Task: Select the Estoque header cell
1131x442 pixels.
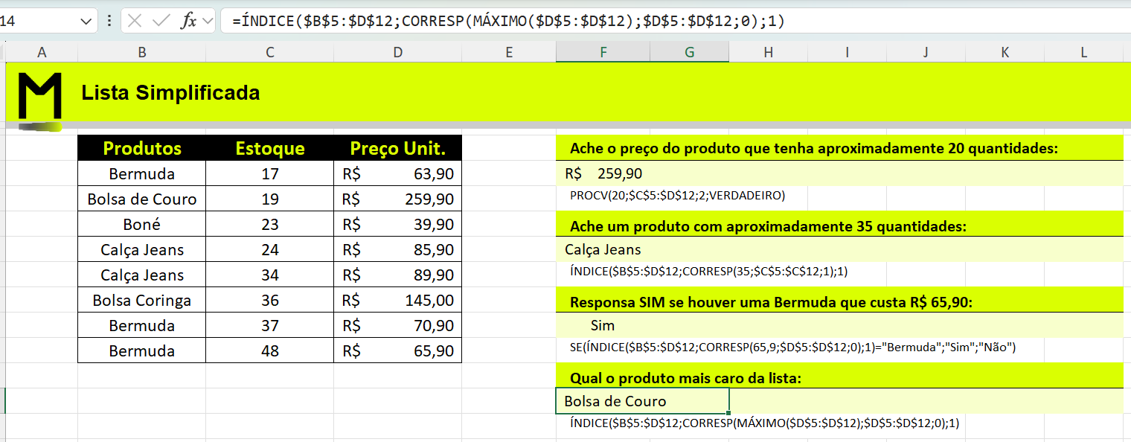Action: pos(270,148)
